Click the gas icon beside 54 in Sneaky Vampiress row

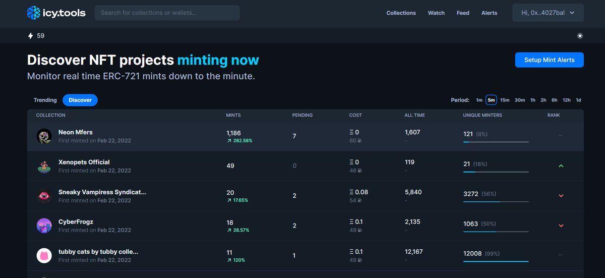[x=360, y=201]
